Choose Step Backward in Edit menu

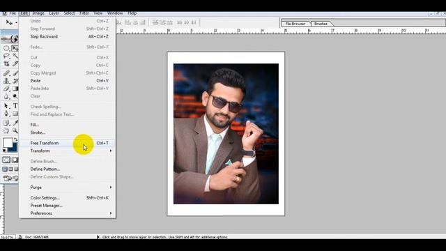(x=68, y=36)
